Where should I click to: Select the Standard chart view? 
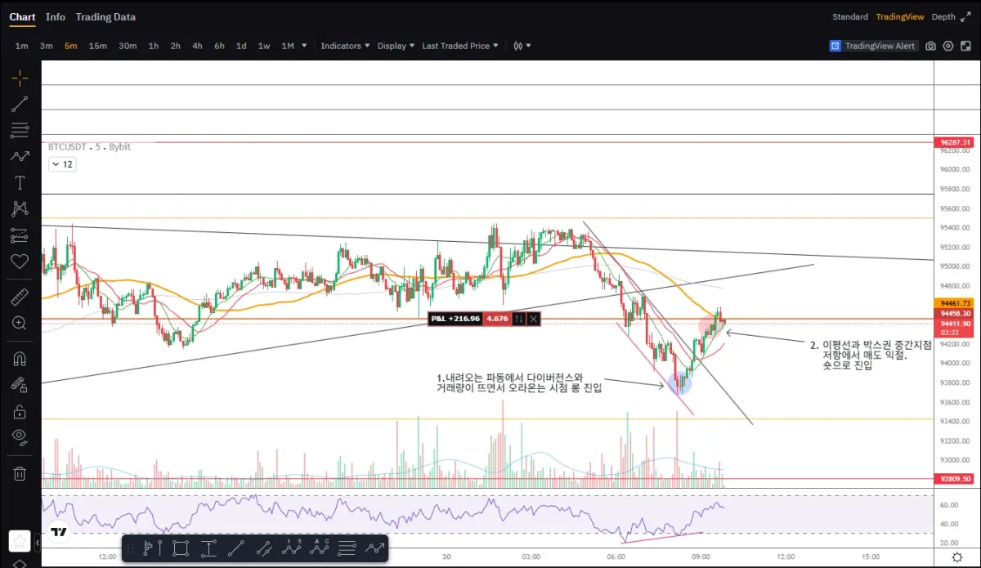pyautogui.click(x=850, y=16)
